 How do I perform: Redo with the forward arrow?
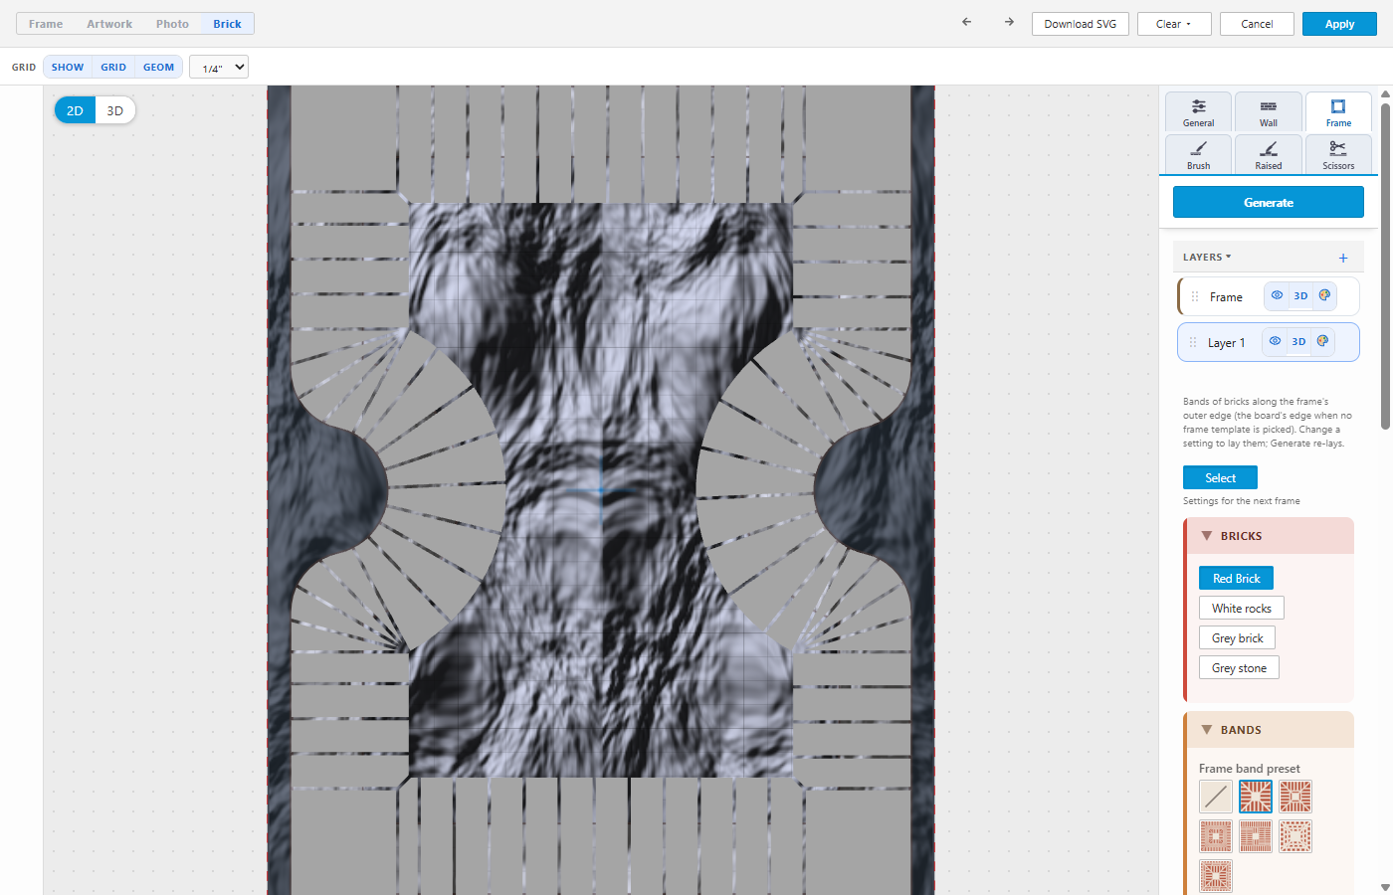click(x=1009, y=22)
